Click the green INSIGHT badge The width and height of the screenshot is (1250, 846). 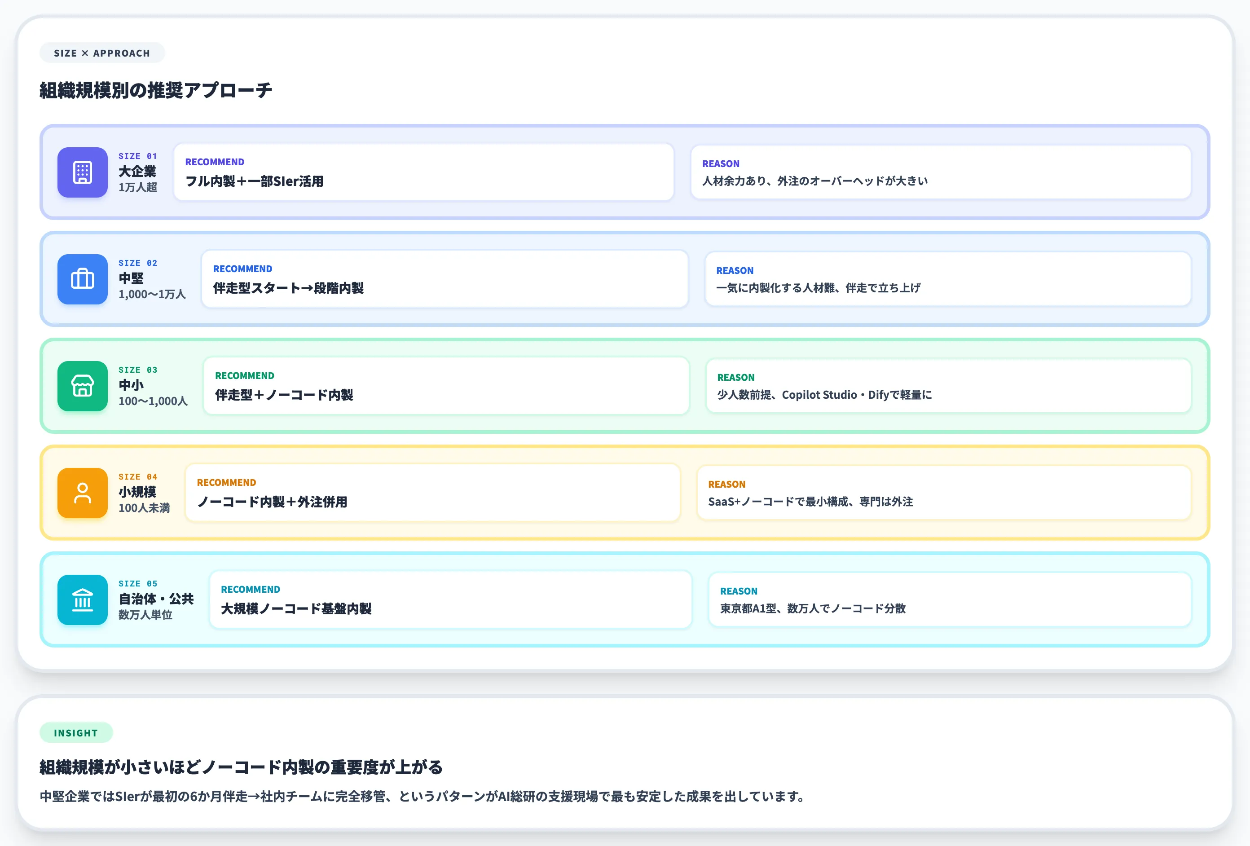[76, 732]
